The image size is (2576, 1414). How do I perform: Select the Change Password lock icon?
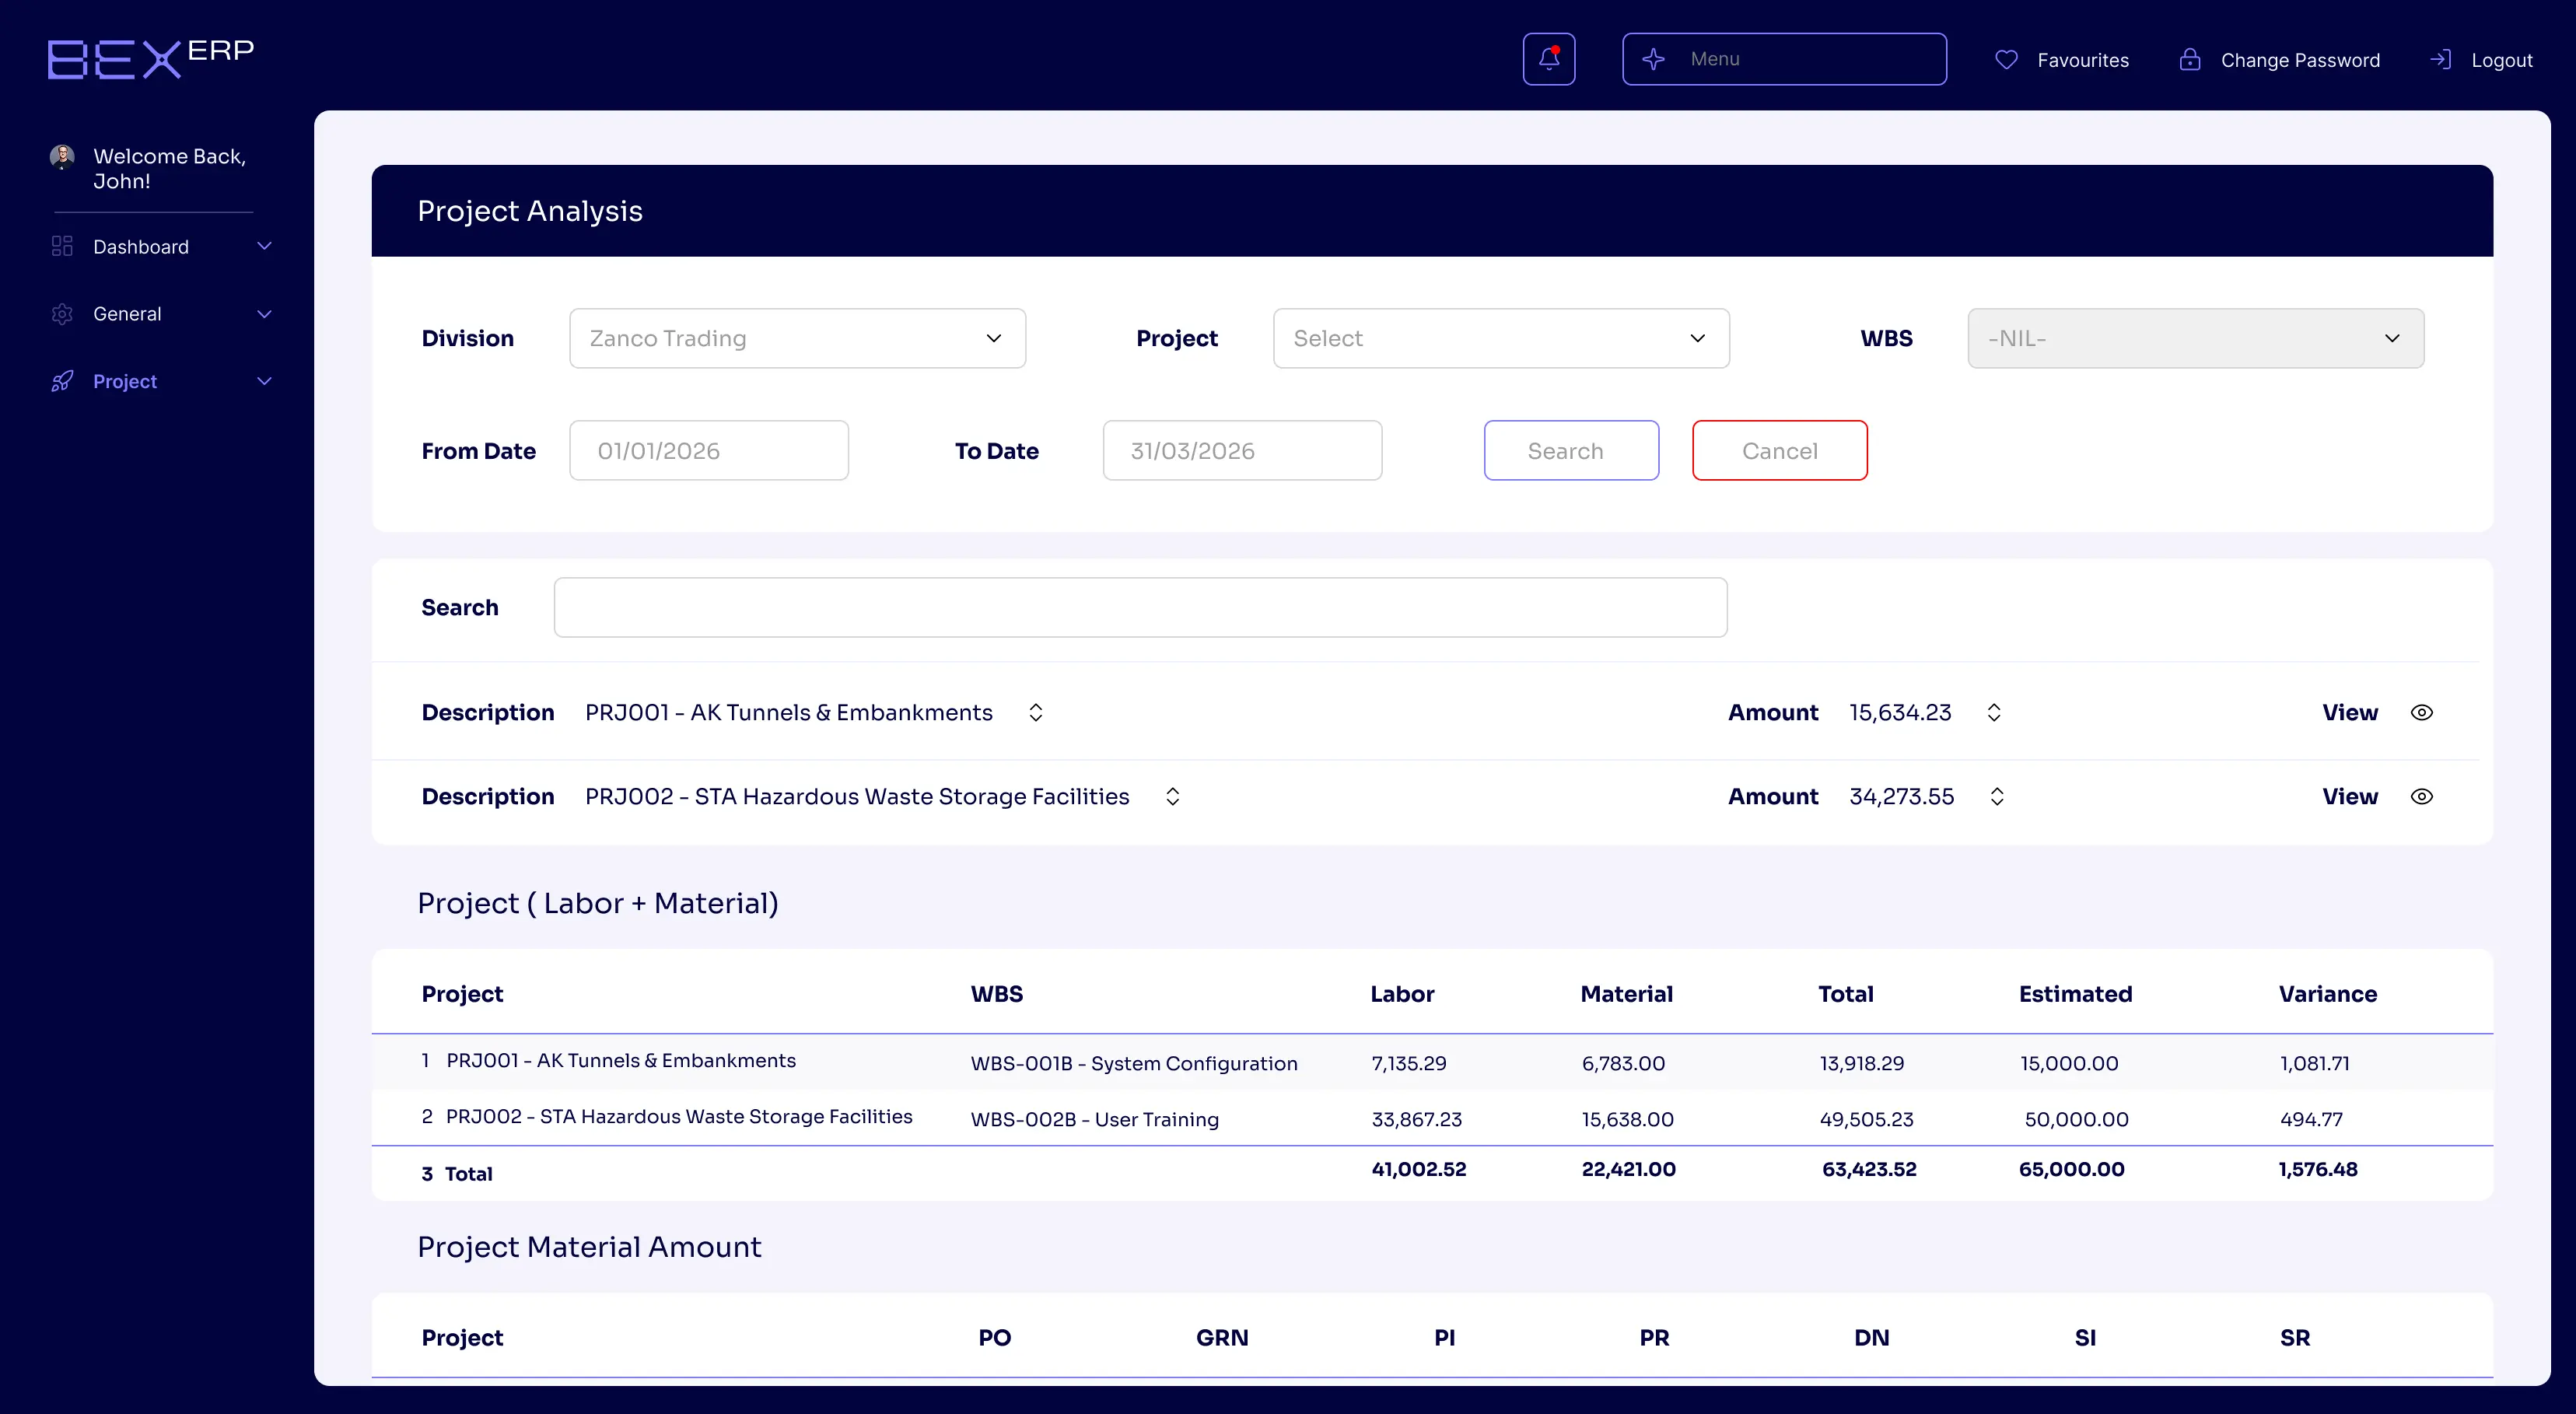(2190, 60)
